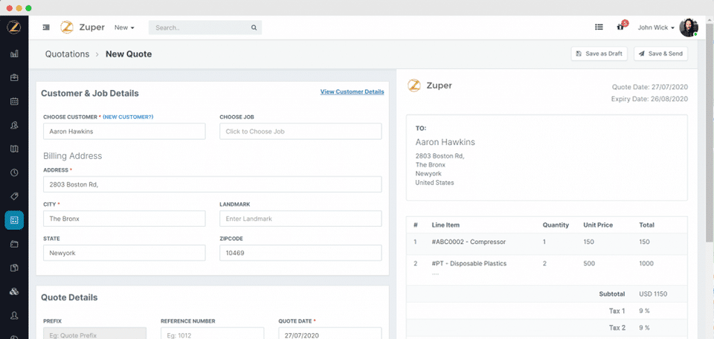Open the briefcase jobs sidebar icon
The image size is (714, 339).
[14, 78]
